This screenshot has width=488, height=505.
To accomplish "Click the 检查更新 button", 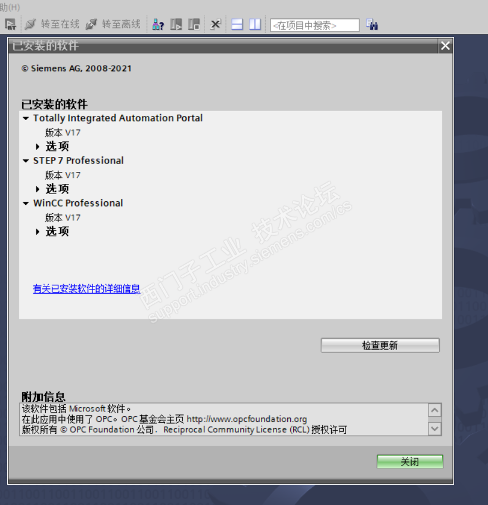I will (x=380, y=345).
